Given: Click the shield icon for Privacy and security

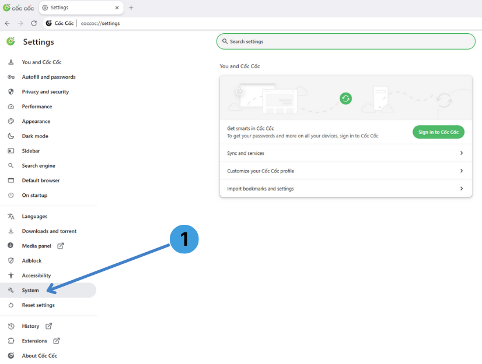Looking at the screenshot, I should coord(11,91).
